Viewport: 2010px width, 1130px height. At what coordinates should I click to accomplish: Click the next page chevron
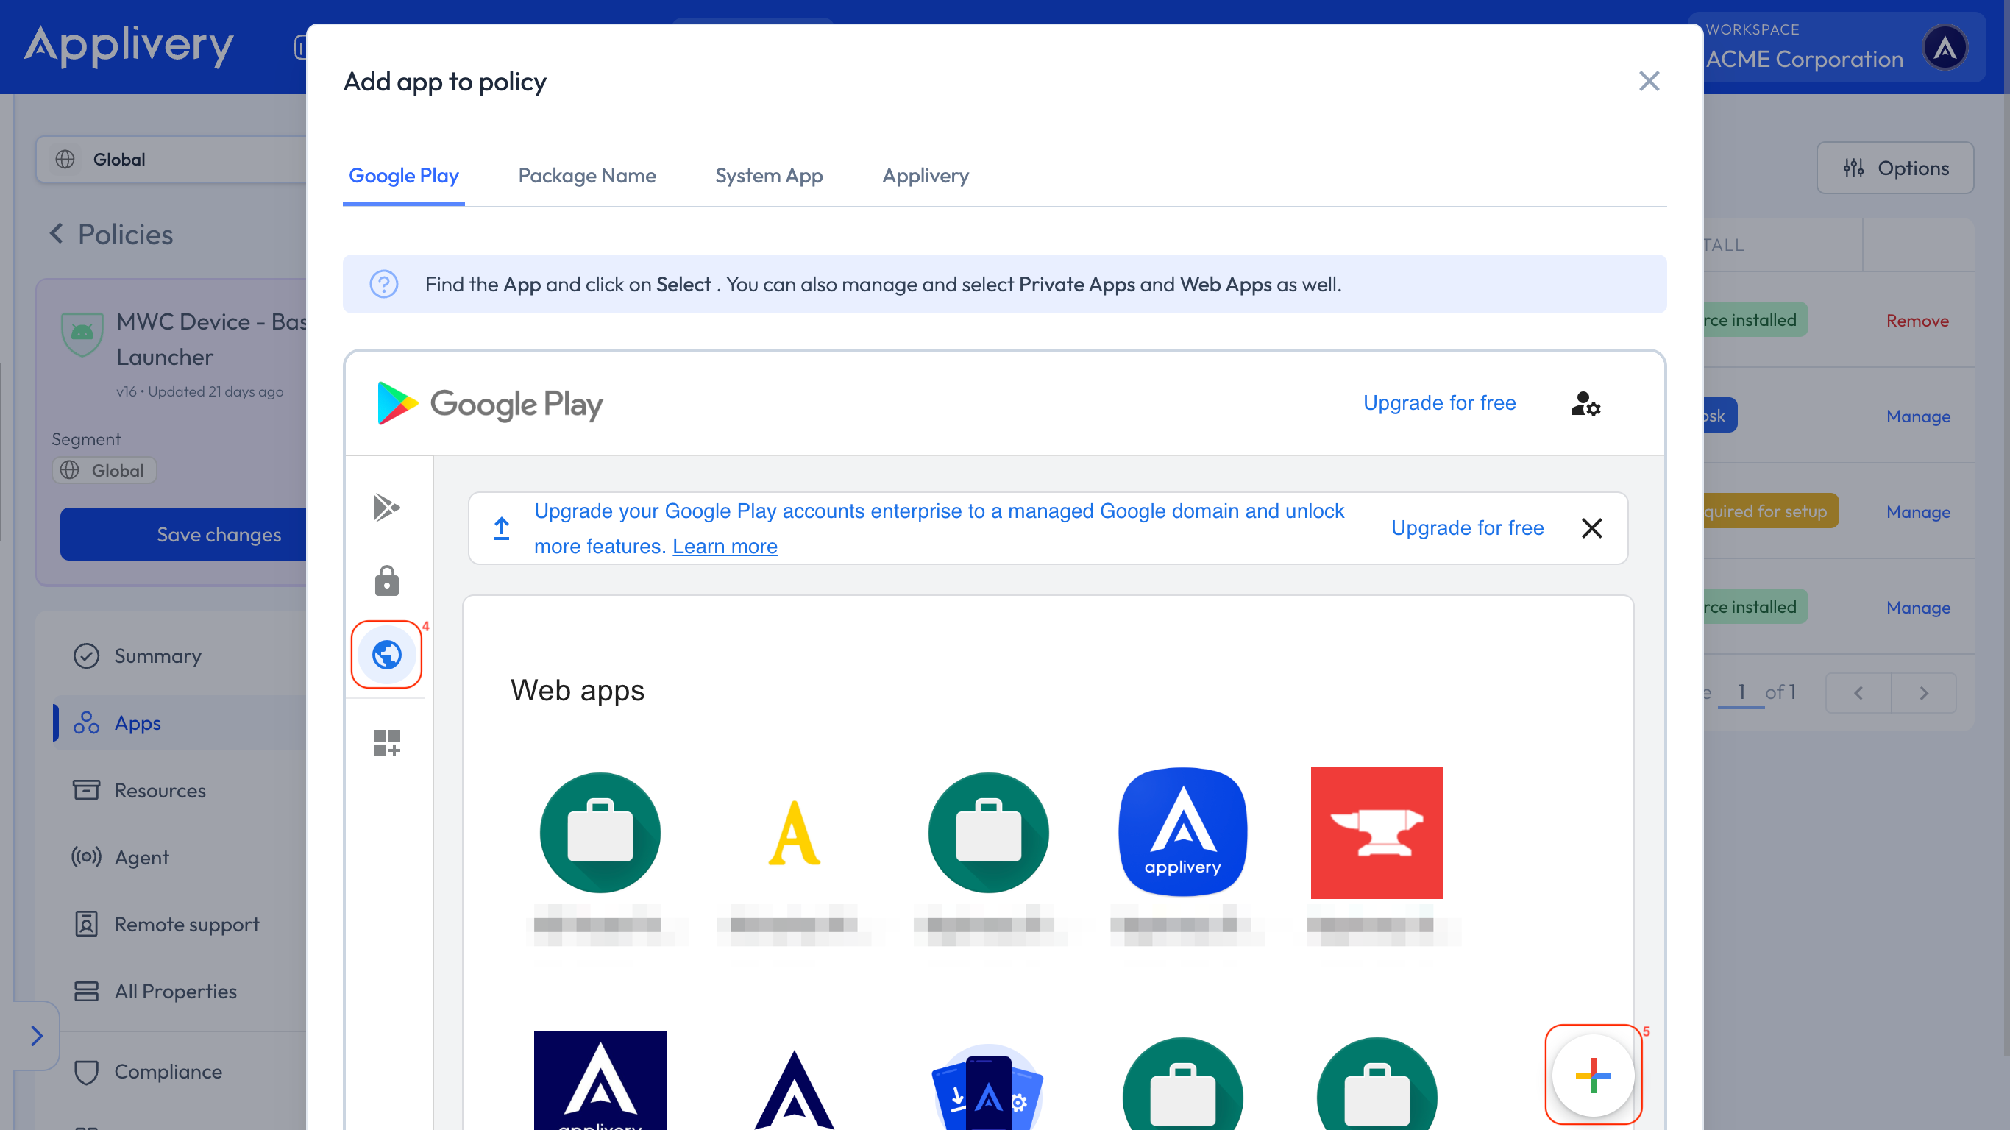pyautogui.click(x=1923, y=693)
